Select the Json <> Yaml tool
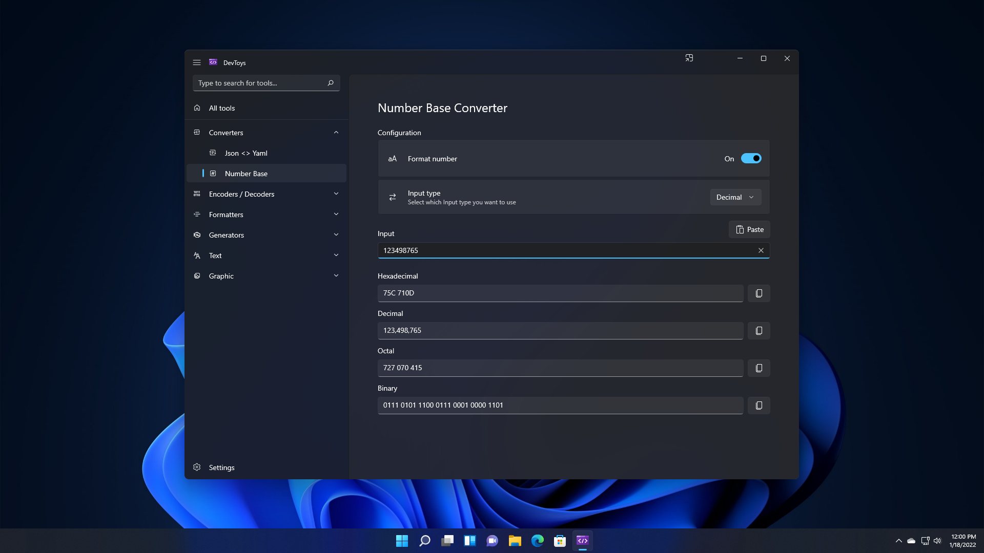 click(246, 153)
